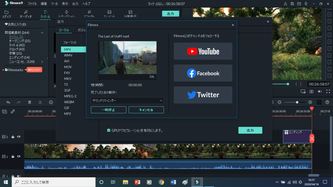
Task: Open the ファイル menu
Action: click(x=32, y=4)
